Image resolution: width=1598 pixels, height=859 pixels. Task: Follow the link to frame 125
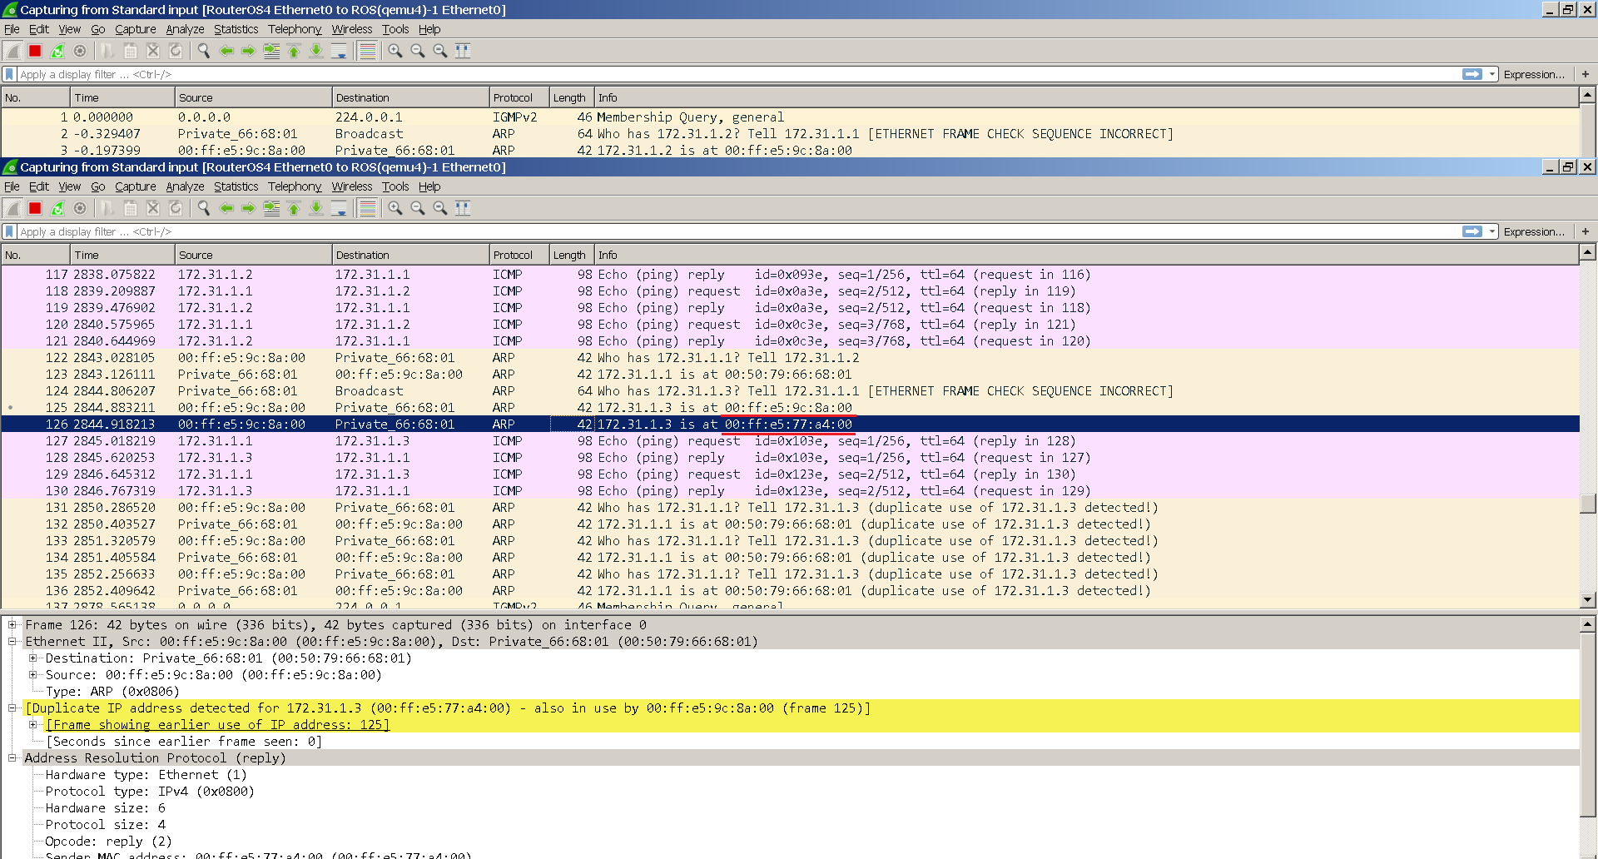(x=217, y=724)
